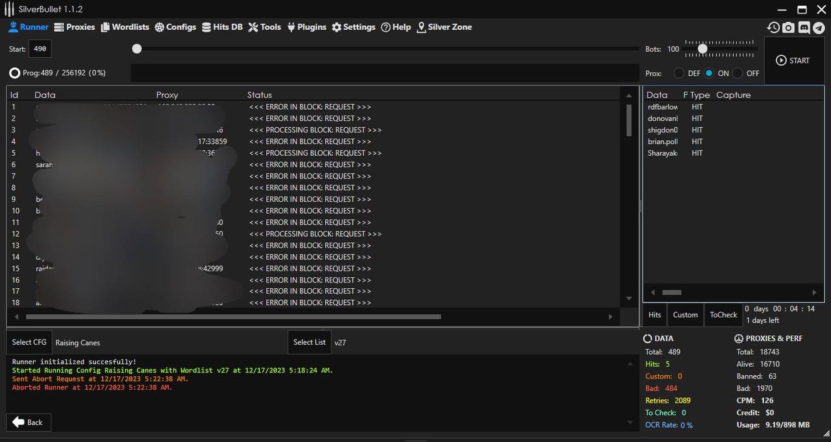Switch to the Custom tab
This screenshot has width=831, height=442.
[x=685, y=315]
